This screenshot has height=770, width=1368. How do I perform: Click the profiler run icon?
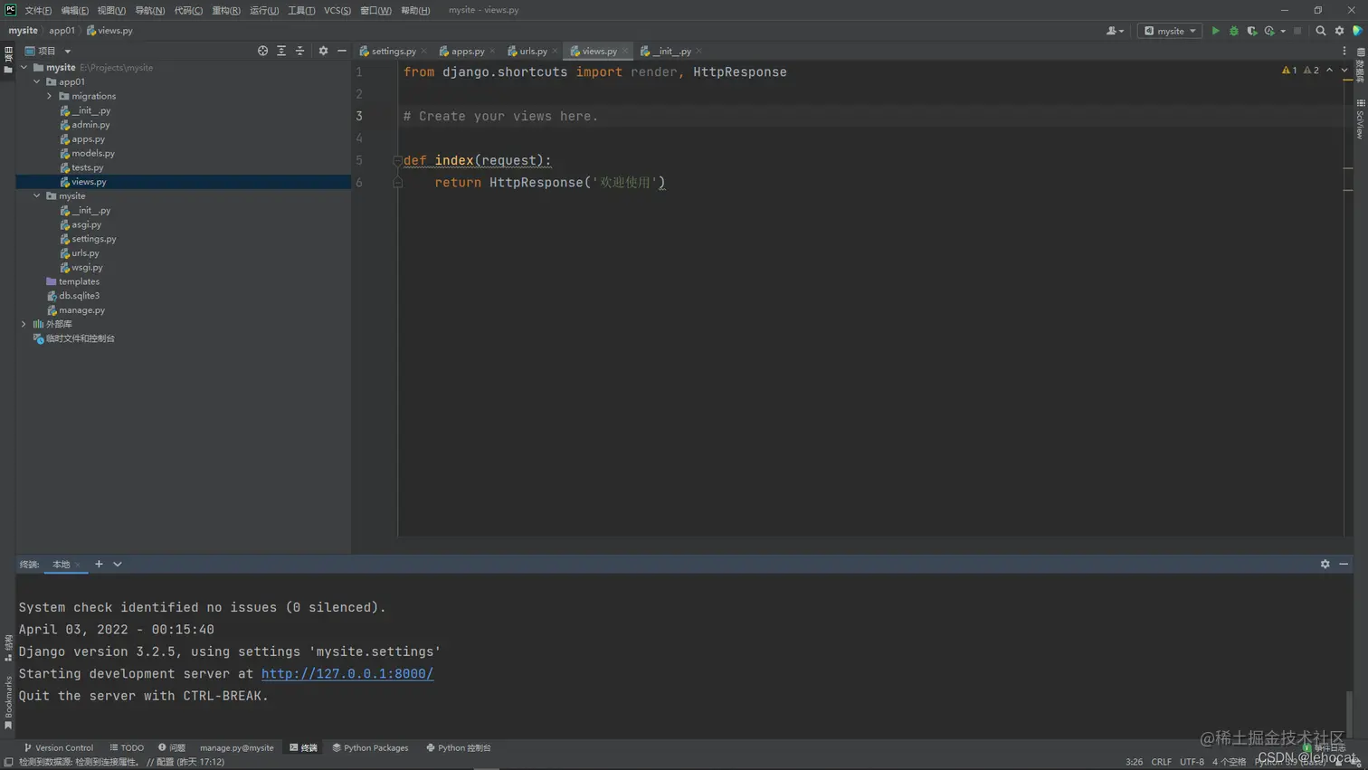[x=1270, y=31]
